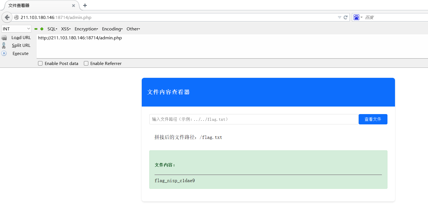Close the 文件查看器 tab
This screenshot has width=428, height=217.
point(74,5)
